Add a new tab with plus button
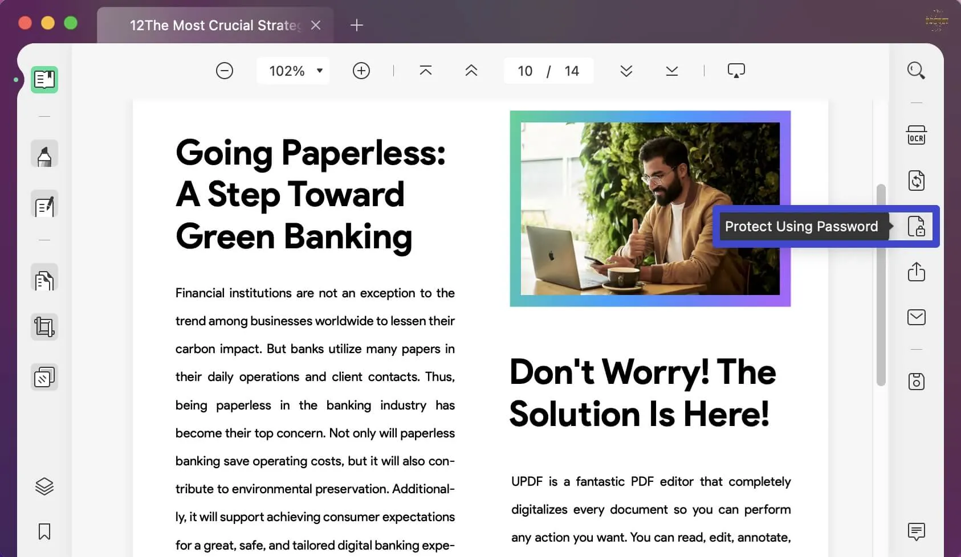Screen dimensions: 961x557 (357, 25)
